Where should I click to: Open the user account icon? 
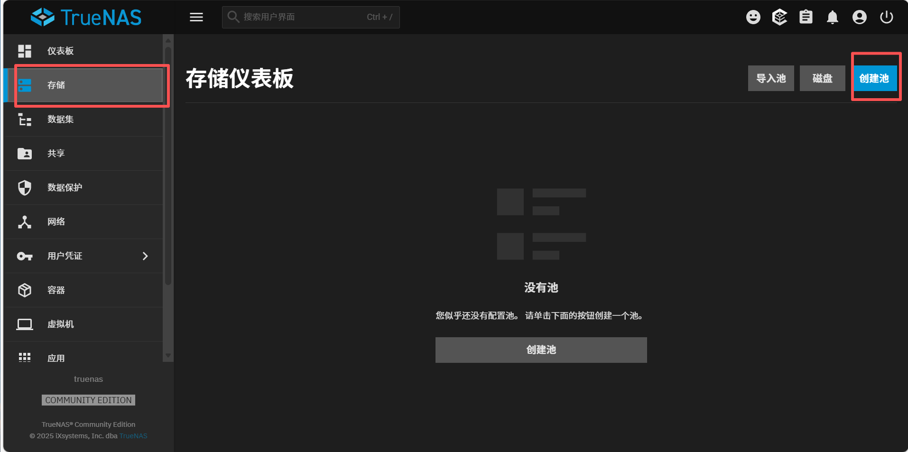(859, 18)
